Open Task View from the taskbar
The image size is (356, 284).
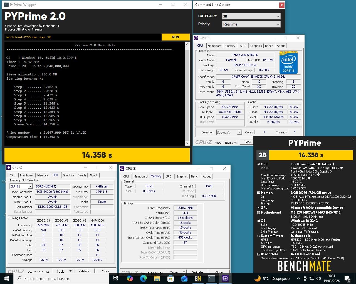pyautogui.click(x=116, y=278)
